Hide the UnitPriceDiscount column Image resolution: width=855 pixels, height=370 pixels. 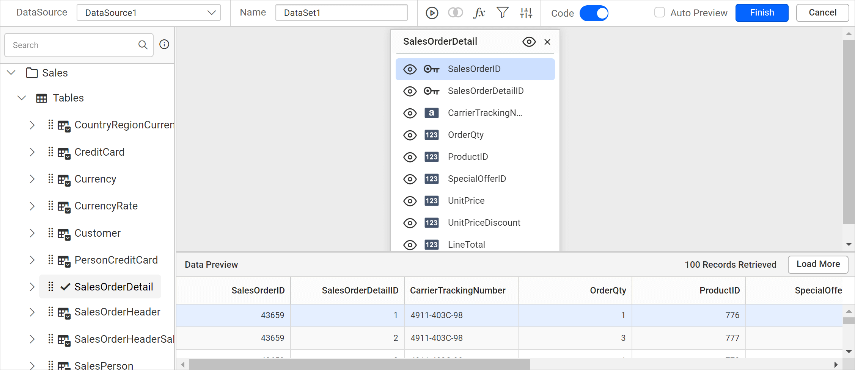(x=410, y=223)
